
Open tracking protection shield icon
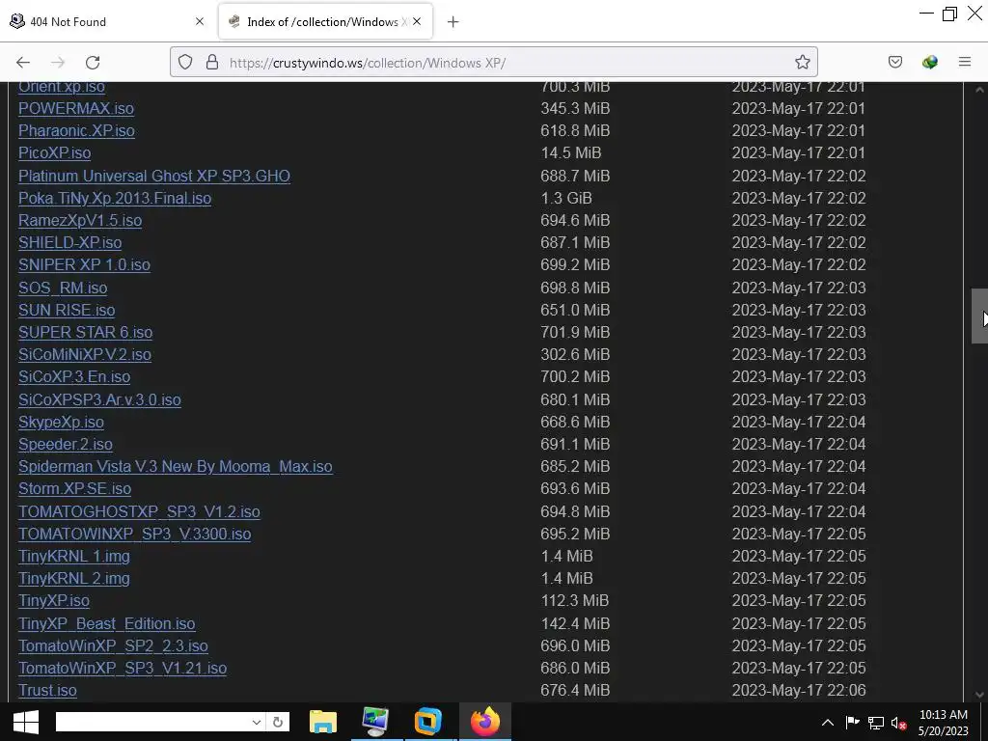point(184,62)
